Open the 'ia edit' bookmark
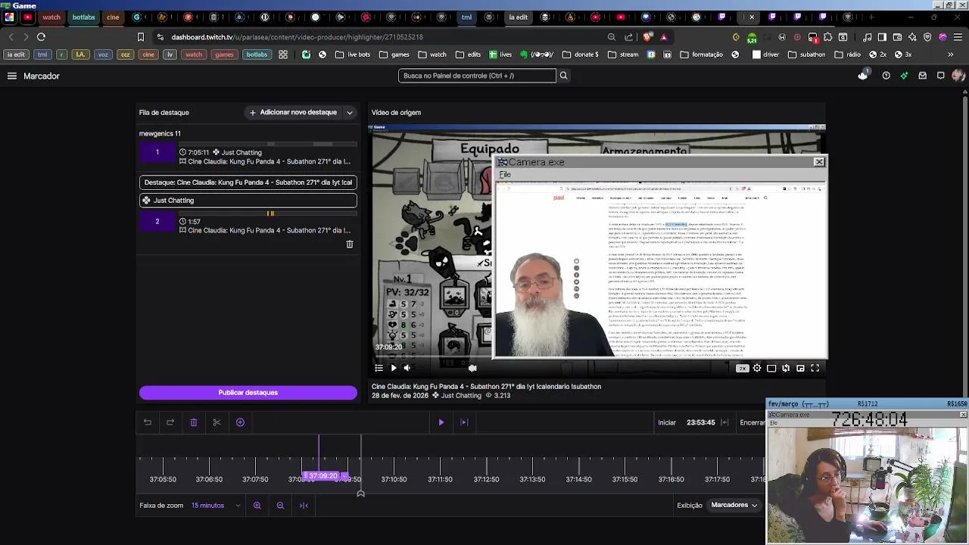This screenshot has width=969, height=545. tap(16, 54)
